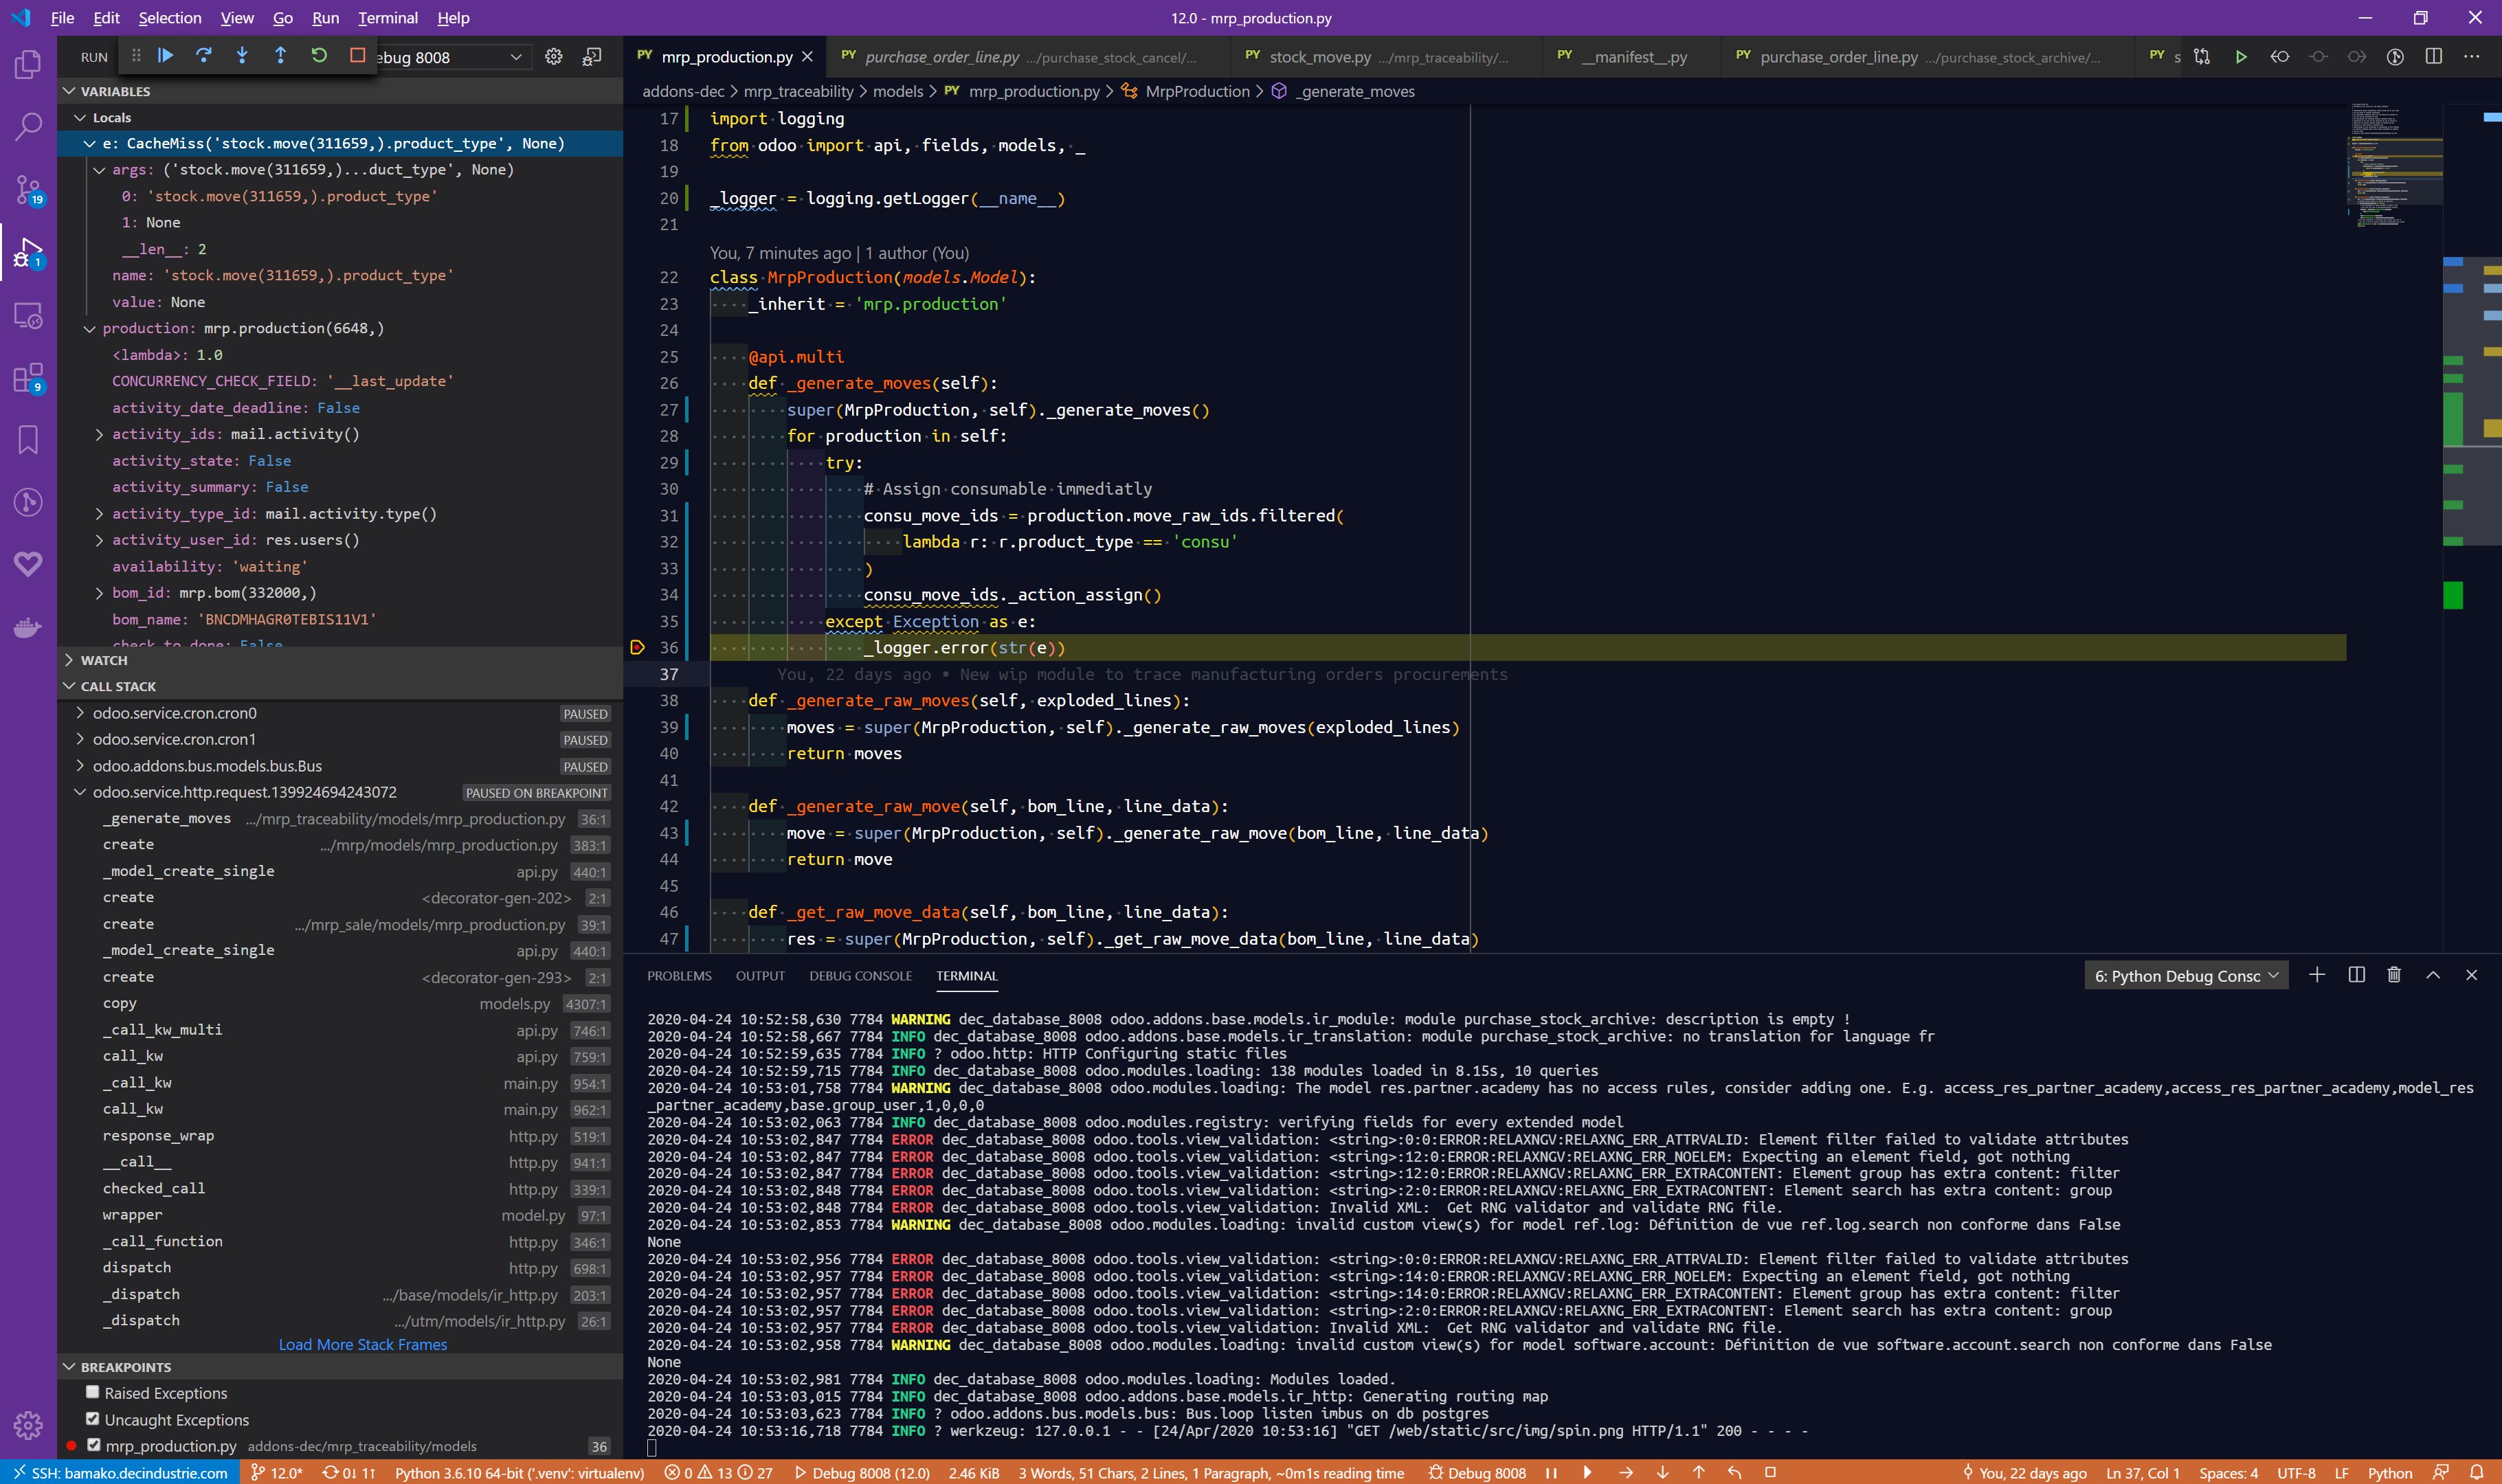Open the Source Control view
The width and height of the screenshot is (2502, 1484).
pos(28,189)
